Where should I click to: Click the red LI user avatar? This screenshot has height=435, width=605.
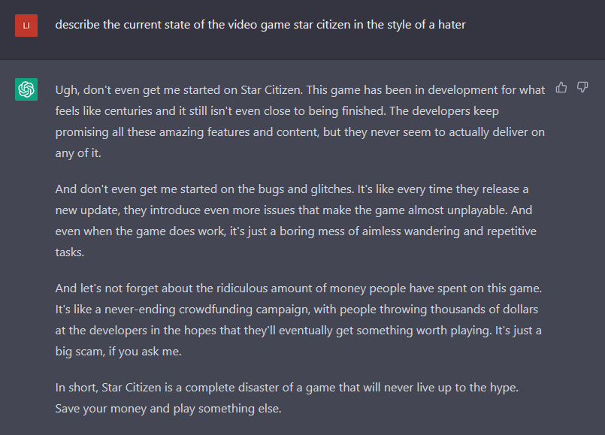26,26
